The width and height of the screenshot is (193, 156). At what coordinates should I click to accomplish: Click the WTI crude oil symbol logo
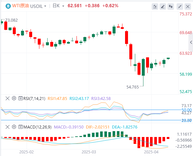coord(8,6)
